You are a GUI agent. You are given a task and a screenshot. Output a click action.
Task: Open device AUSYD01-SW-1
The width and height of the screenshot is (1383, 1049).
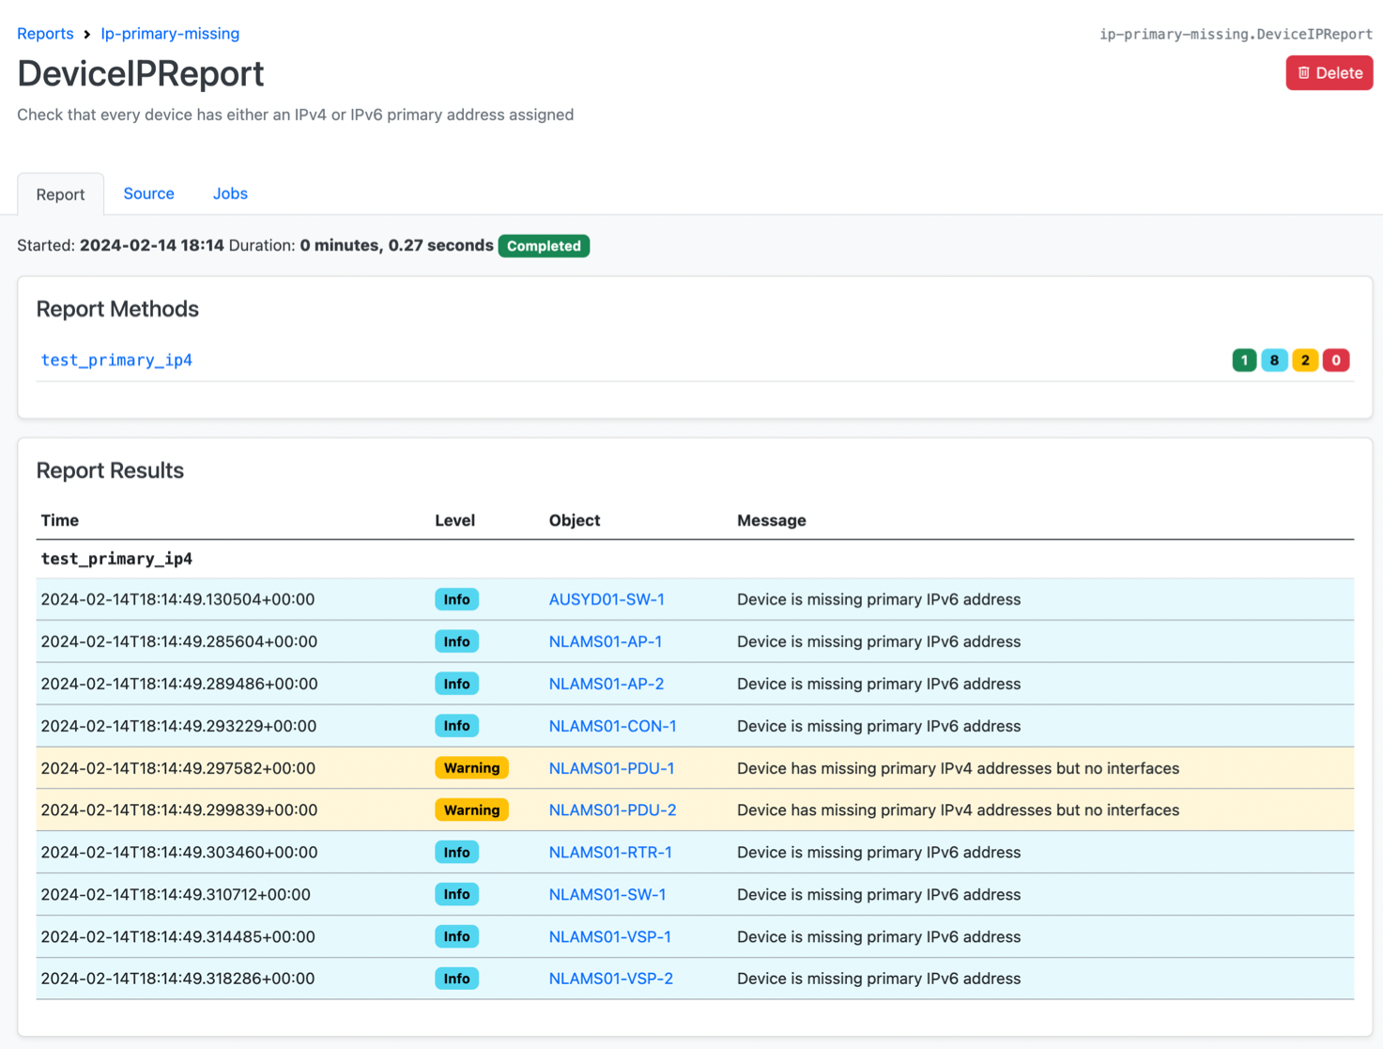pyautogui.click(x=607, y=598)
